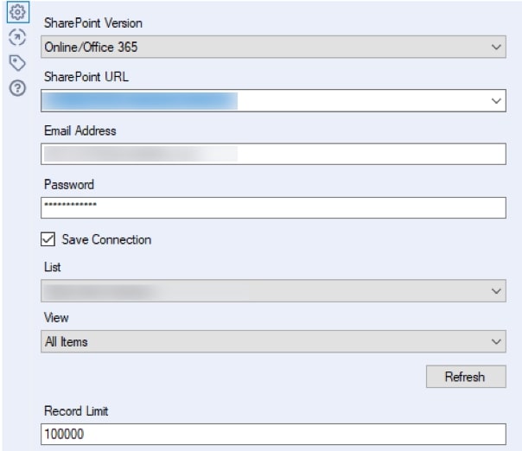Open the List dropdown

pyautogui.click(x=273, y=291)
